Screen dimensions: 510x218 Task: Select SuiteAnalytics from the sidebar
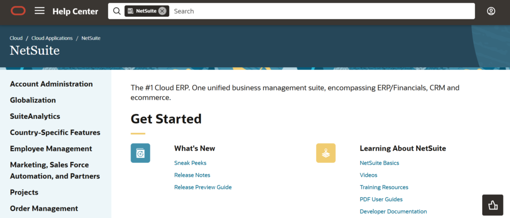(x=35, y=116)
